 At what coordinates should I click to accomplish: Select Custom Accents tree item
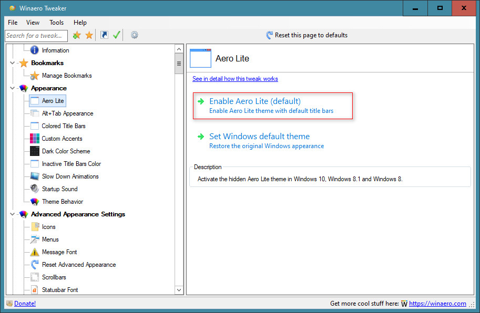62,139
